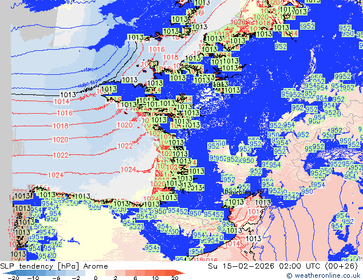Click the date "Su 15-02-2026 02:00 UTC (00+26)"

click(283, 266)
